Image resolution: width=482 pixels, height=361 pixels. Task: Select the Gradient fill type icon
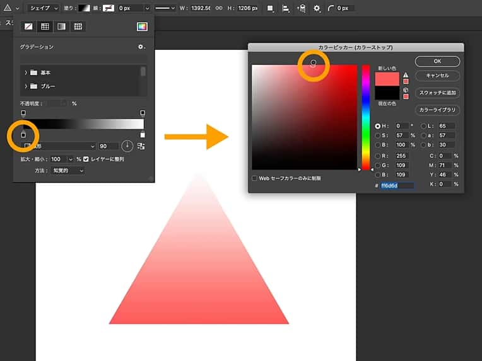click(61, 26)
